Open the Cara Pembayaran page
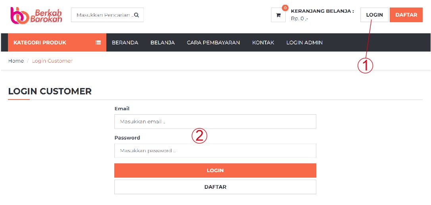The width and height of the screenshot is (431, 205). 213,42
